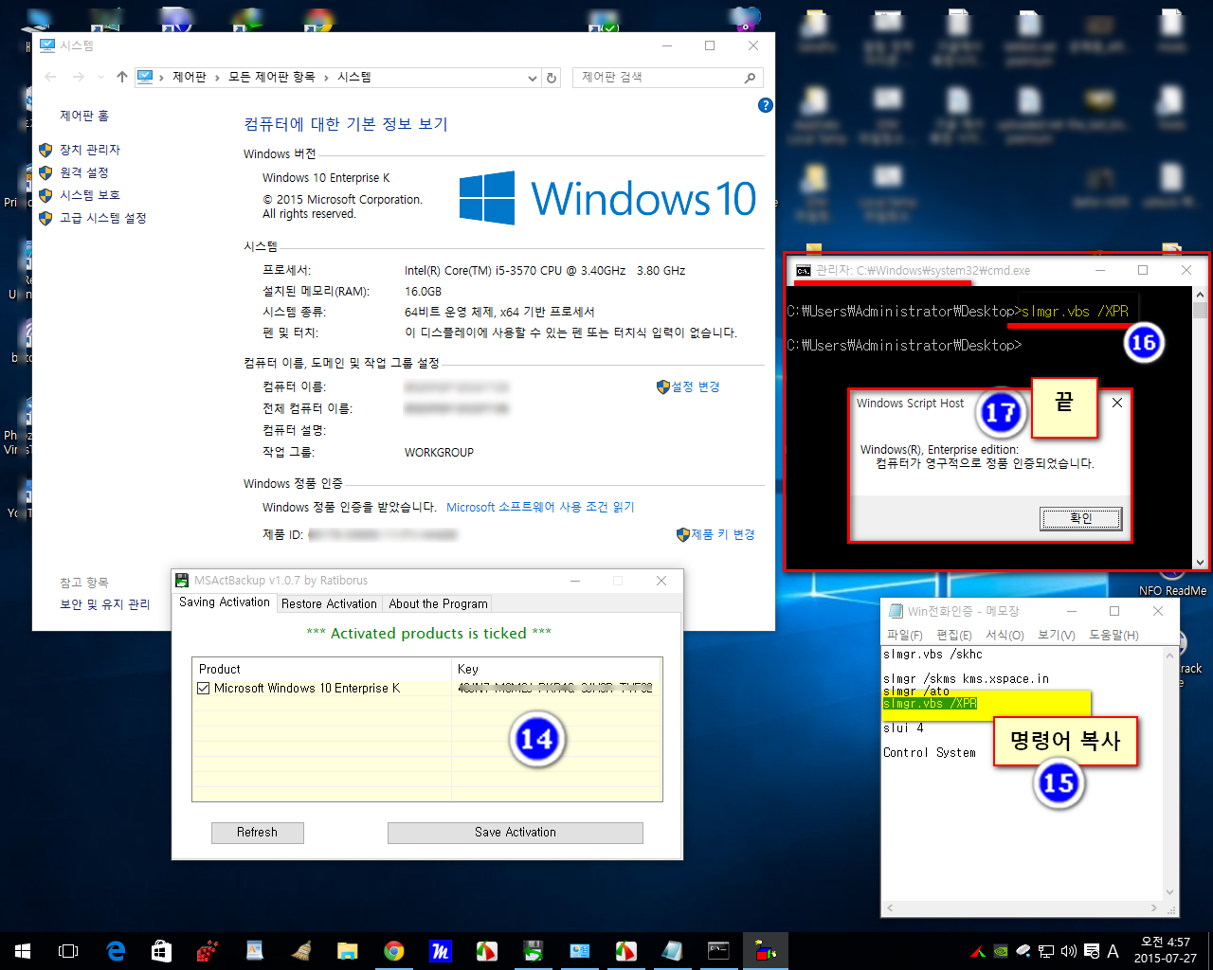The width and height of the screenshot is (1213, 970).
Task: Go up one level in the System window
Action: coord(121,77)
